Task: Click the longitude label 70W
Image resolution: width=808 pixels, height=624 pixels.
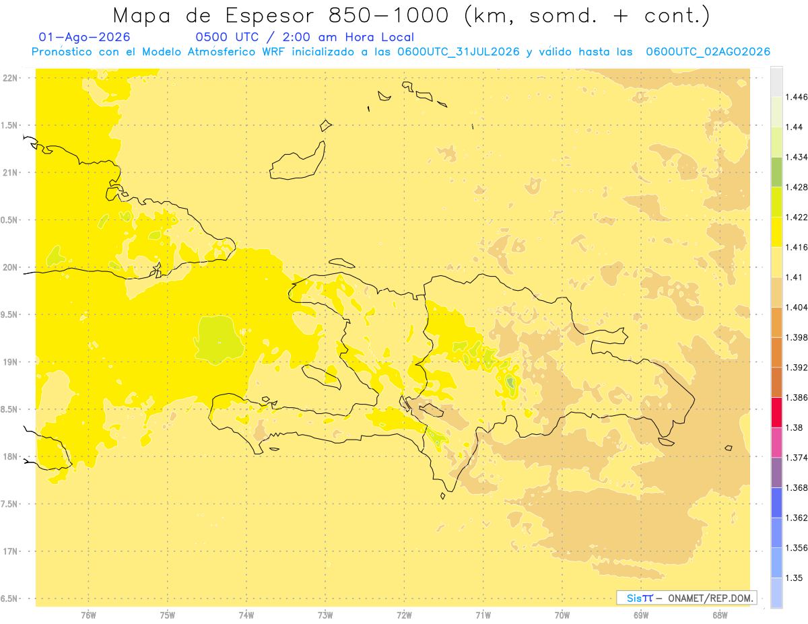Action: [562, 615]
